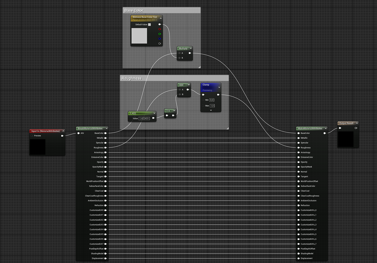
Task: Click BreakMaterialAttributes Metallic output pin
Action: (105, 138)
